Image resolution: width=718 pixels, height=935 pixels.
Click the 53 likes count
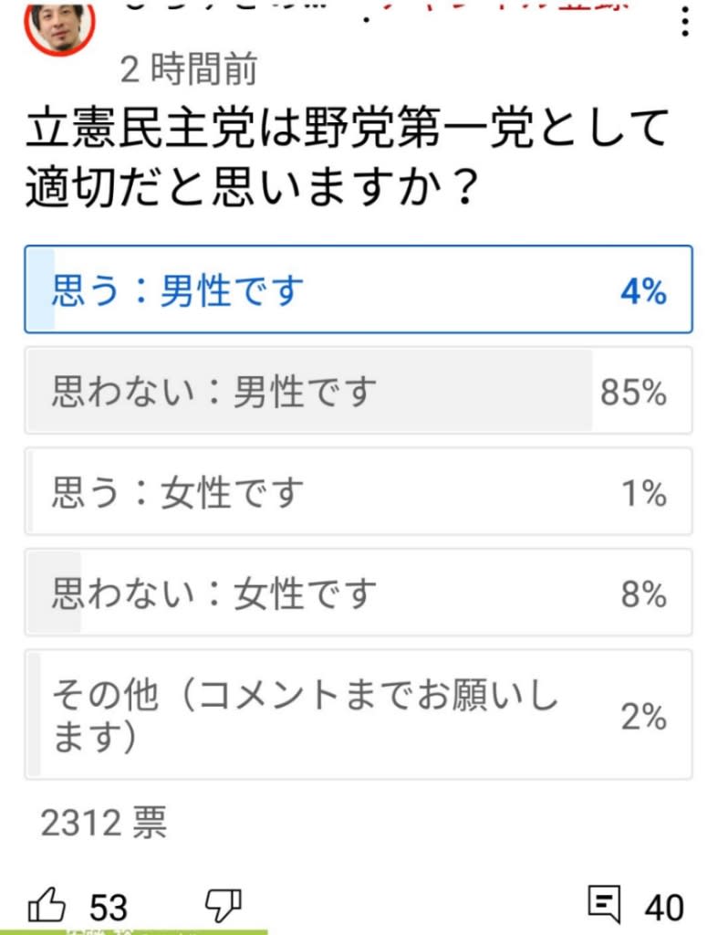(109, 908)
